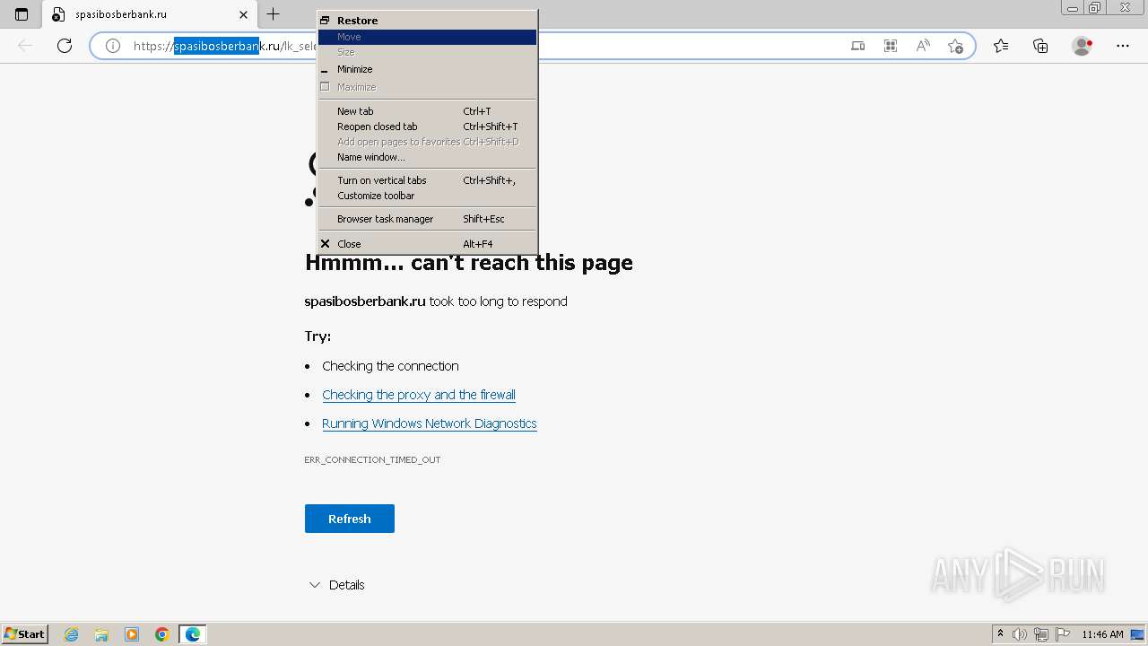Open the Collections icon

(1040, 46)
